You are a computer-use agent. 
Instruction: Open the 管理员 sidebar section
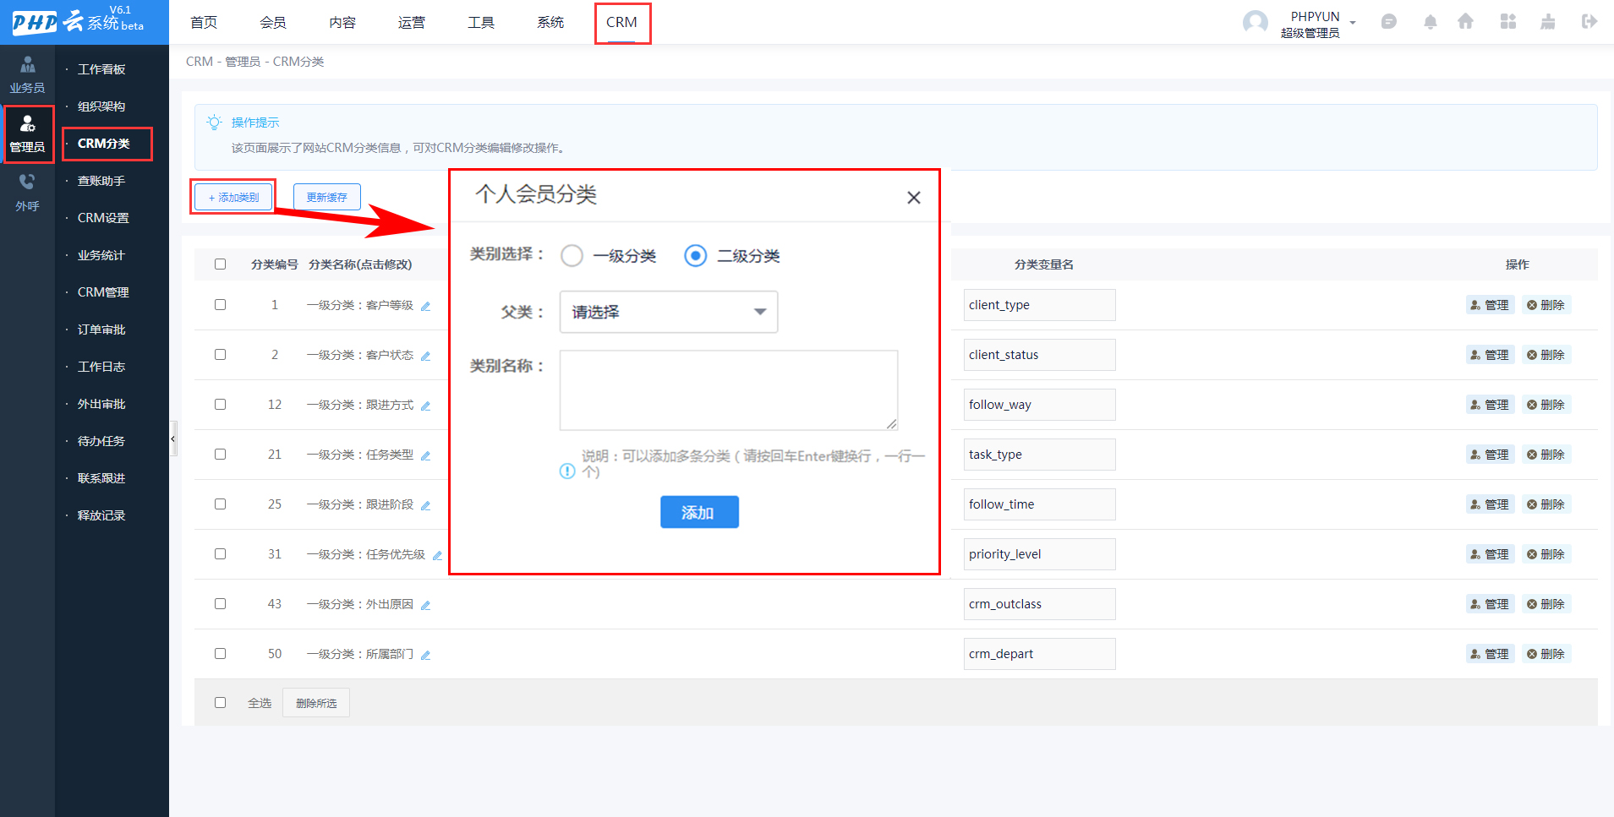(27, 133)
